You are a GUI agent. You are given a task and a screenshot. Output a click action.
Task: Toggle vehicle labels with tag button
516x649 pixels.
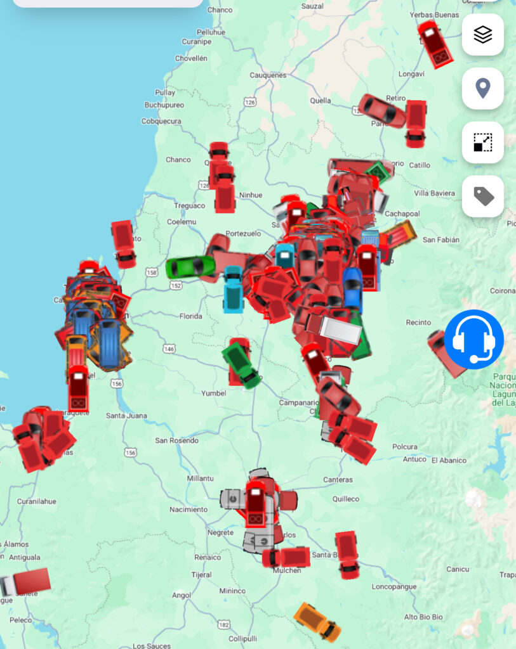[x=483, y=196]
